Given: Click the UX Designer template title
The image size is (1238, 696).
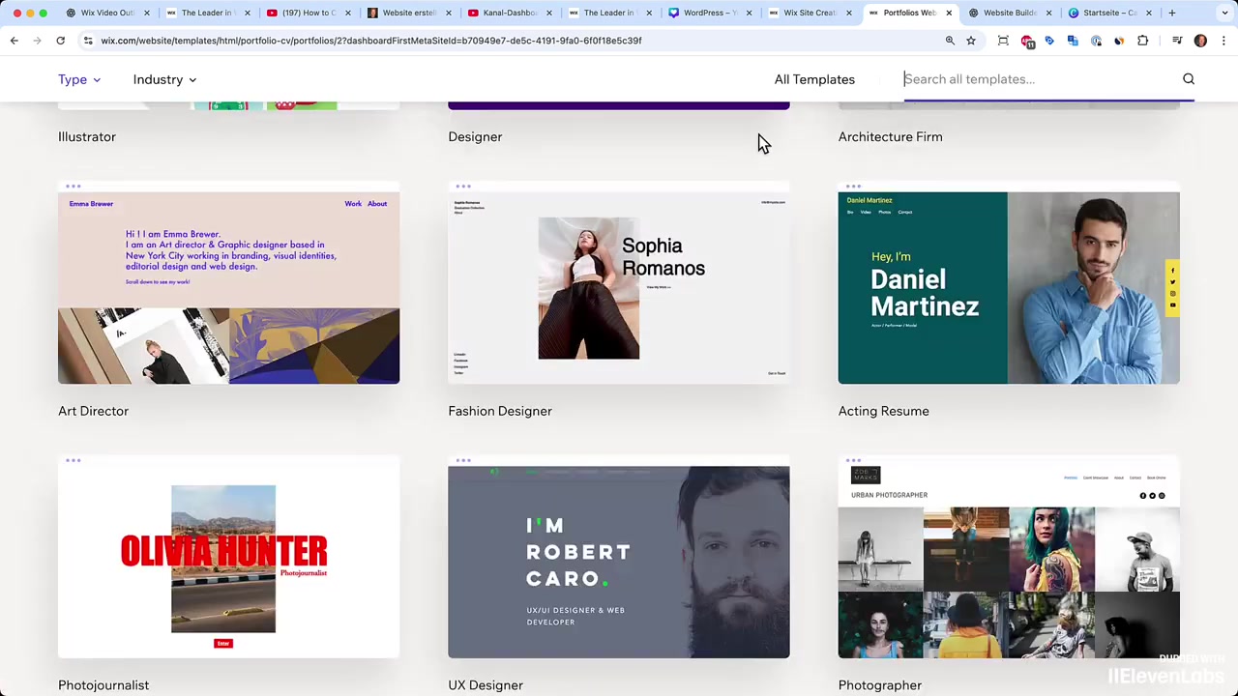Looking at the screenshot, I should point(486,685).
